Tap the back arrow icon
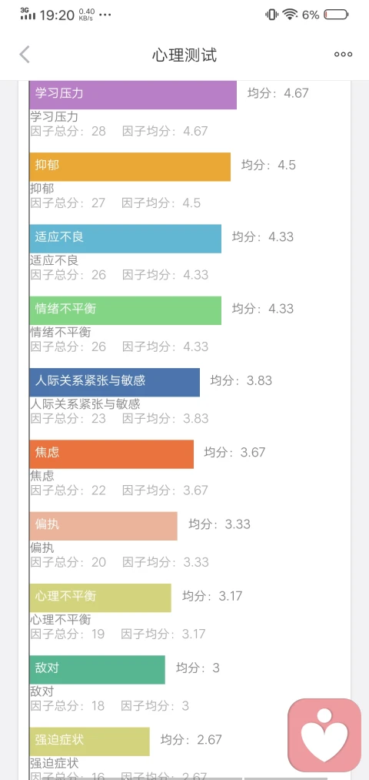The width and height of the screenshot is (369, 780). click(x=25, y=54)
